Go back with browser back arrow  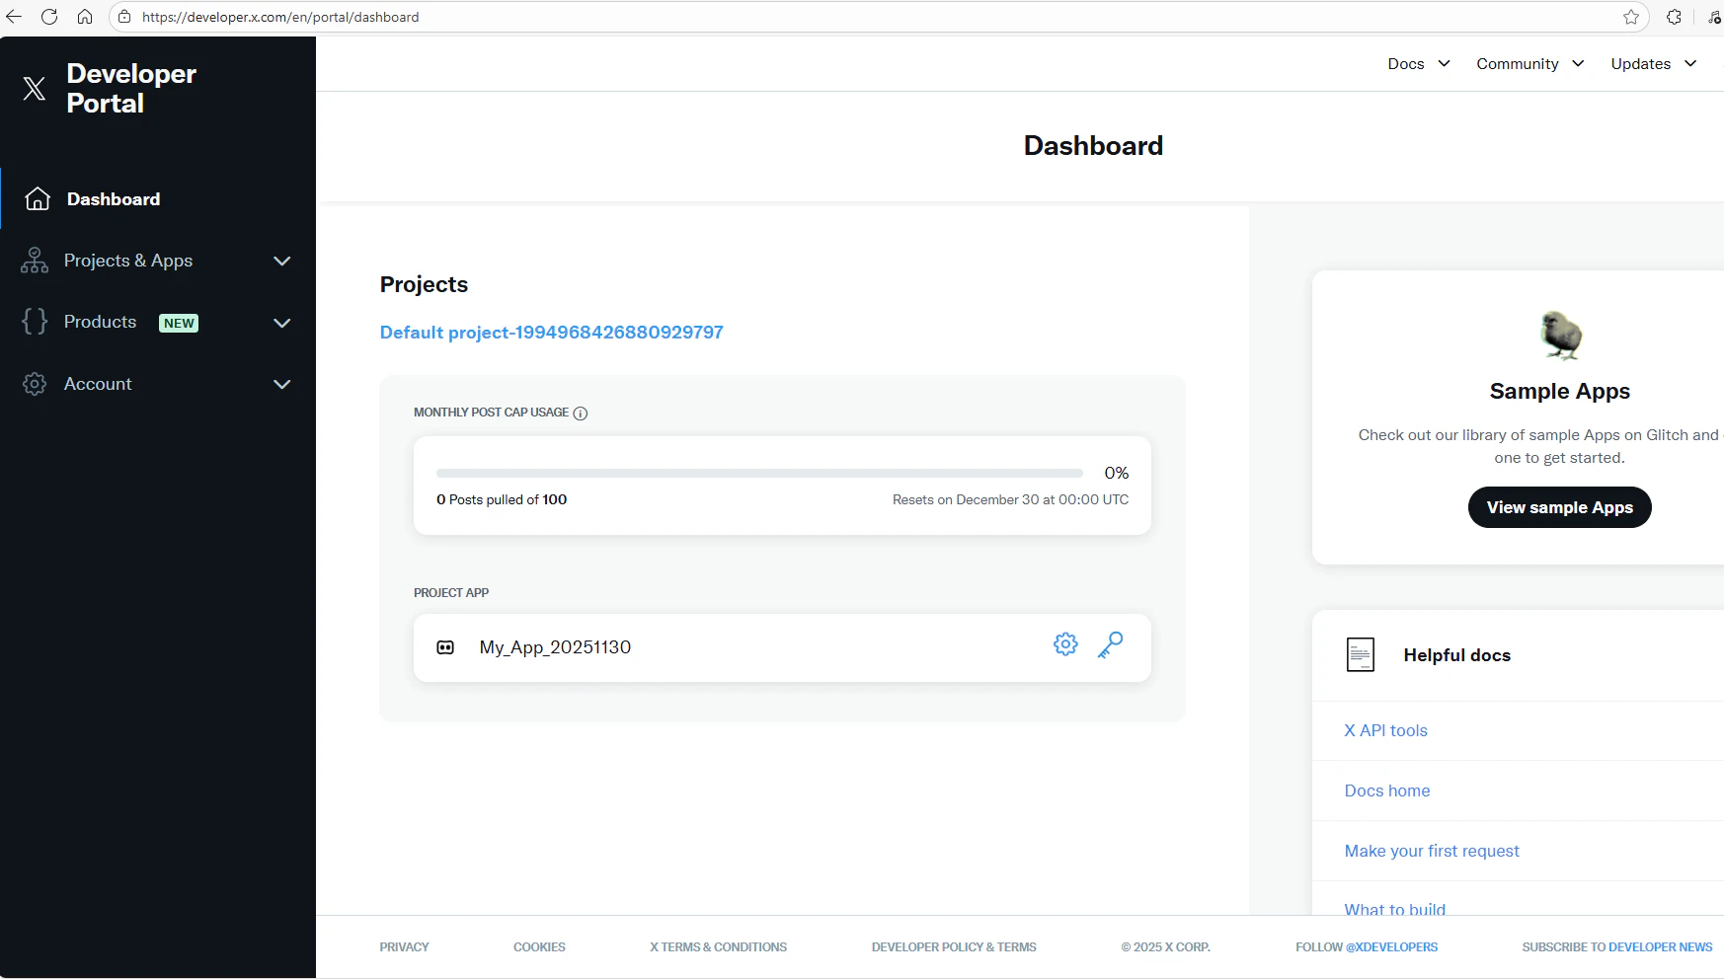pyautogui.click(x=14, y=17)
